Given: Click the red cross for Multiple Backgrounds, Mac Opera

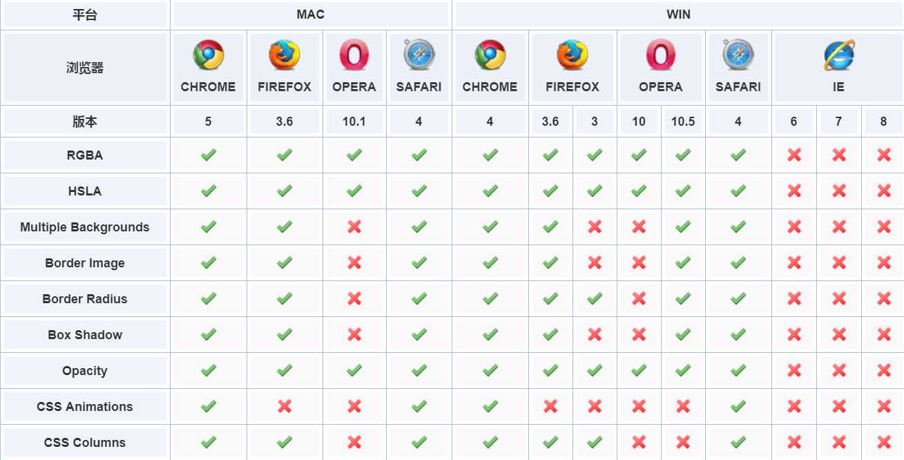Looking at the screenshot, I should pyautogui.click(x=354, y=227).
